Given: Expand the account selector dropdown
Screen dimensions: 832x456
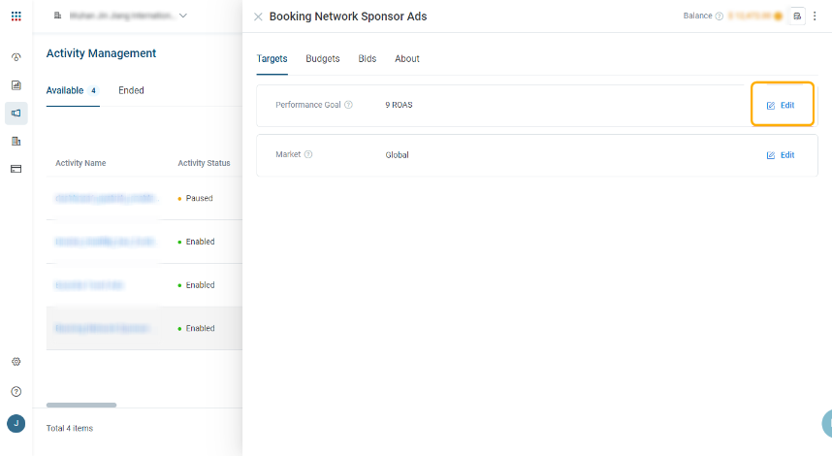Looking at the screenshot, I should [183, 16].
